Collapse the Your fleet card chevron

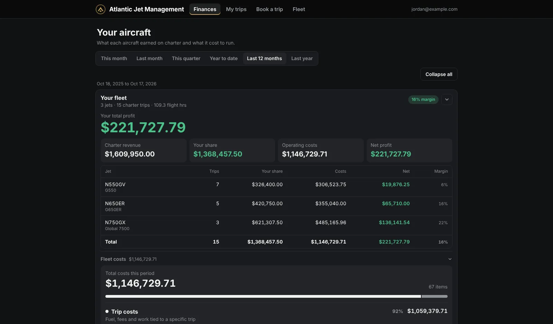(447, 99)
